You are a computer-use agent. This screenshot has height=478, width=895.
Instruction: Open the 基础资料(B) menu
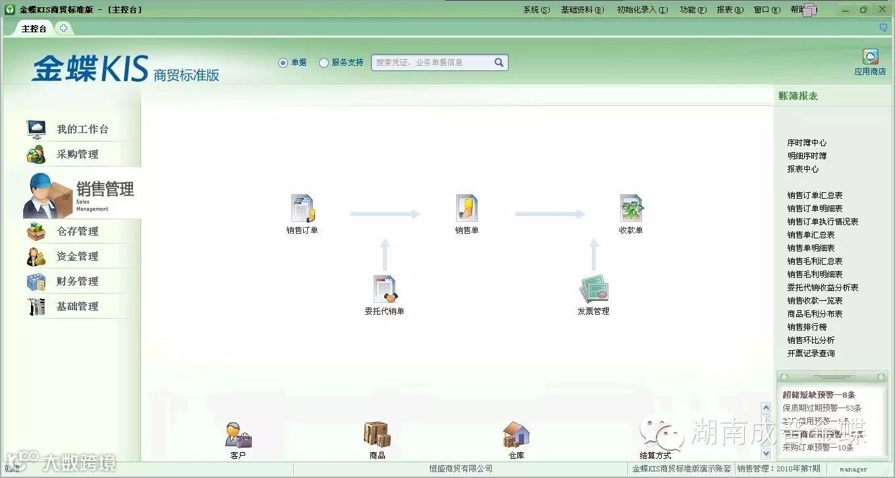click(x=582, y=10)
